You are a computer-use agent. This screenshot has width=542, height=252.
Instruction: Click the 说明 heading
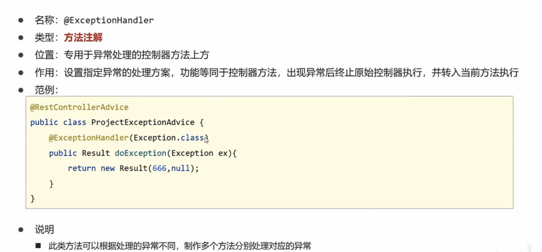point(44,230)
